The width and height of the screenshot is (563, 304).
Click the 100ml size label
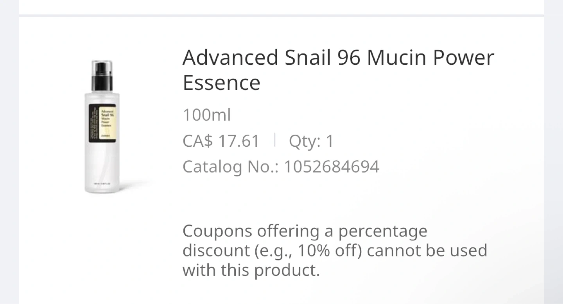click(x=207, y=115)
